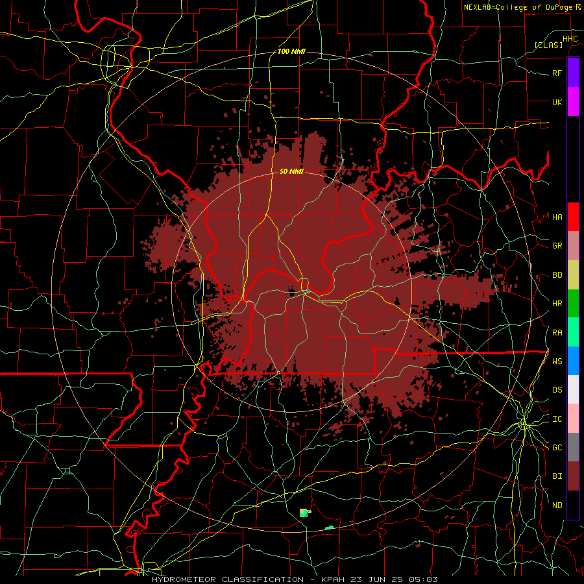Image resolution: width=584 pixels, height=584 pixels.
Task: Click the '50 NMI' range ring label
Action: [x=291, y=171]
